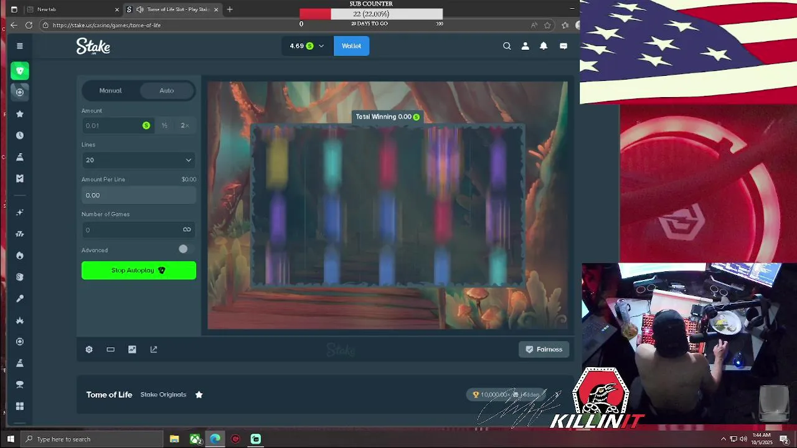
Task: Toggle theatre mode icon below the game
Action: 111,350
